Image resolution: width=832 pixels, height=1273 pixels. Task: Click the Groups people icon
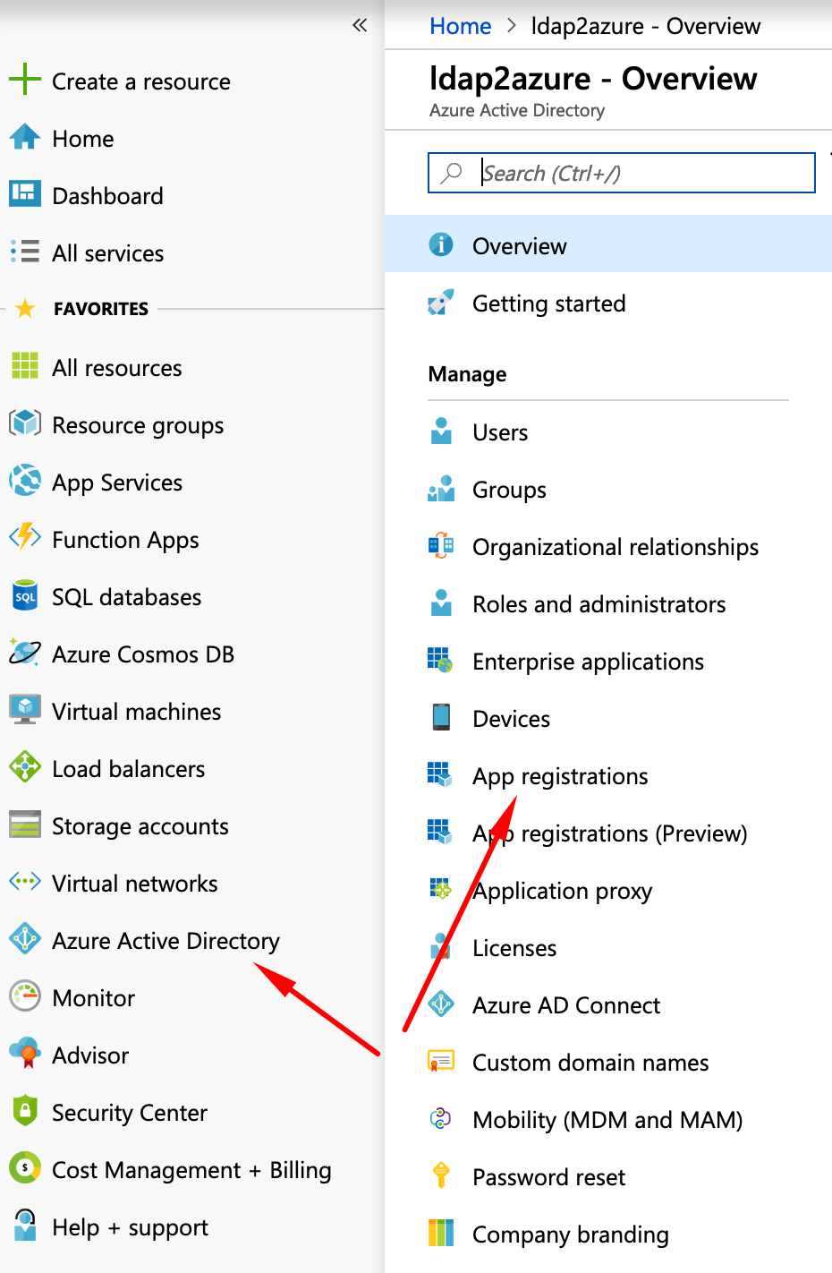tap(441, 488)
